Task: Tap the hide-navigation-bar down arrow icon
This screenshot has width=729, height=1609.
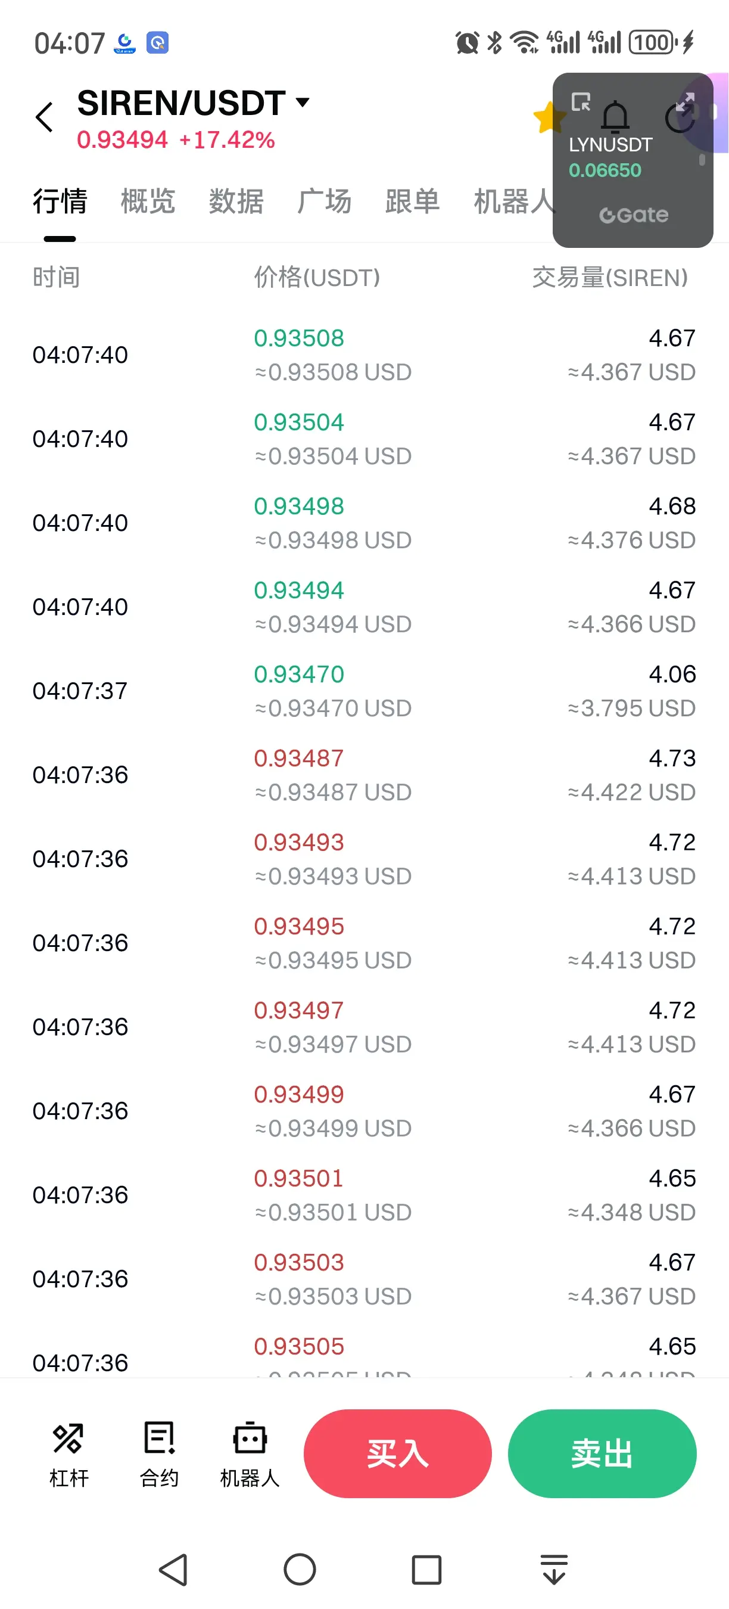Action: pos(554,1569)
